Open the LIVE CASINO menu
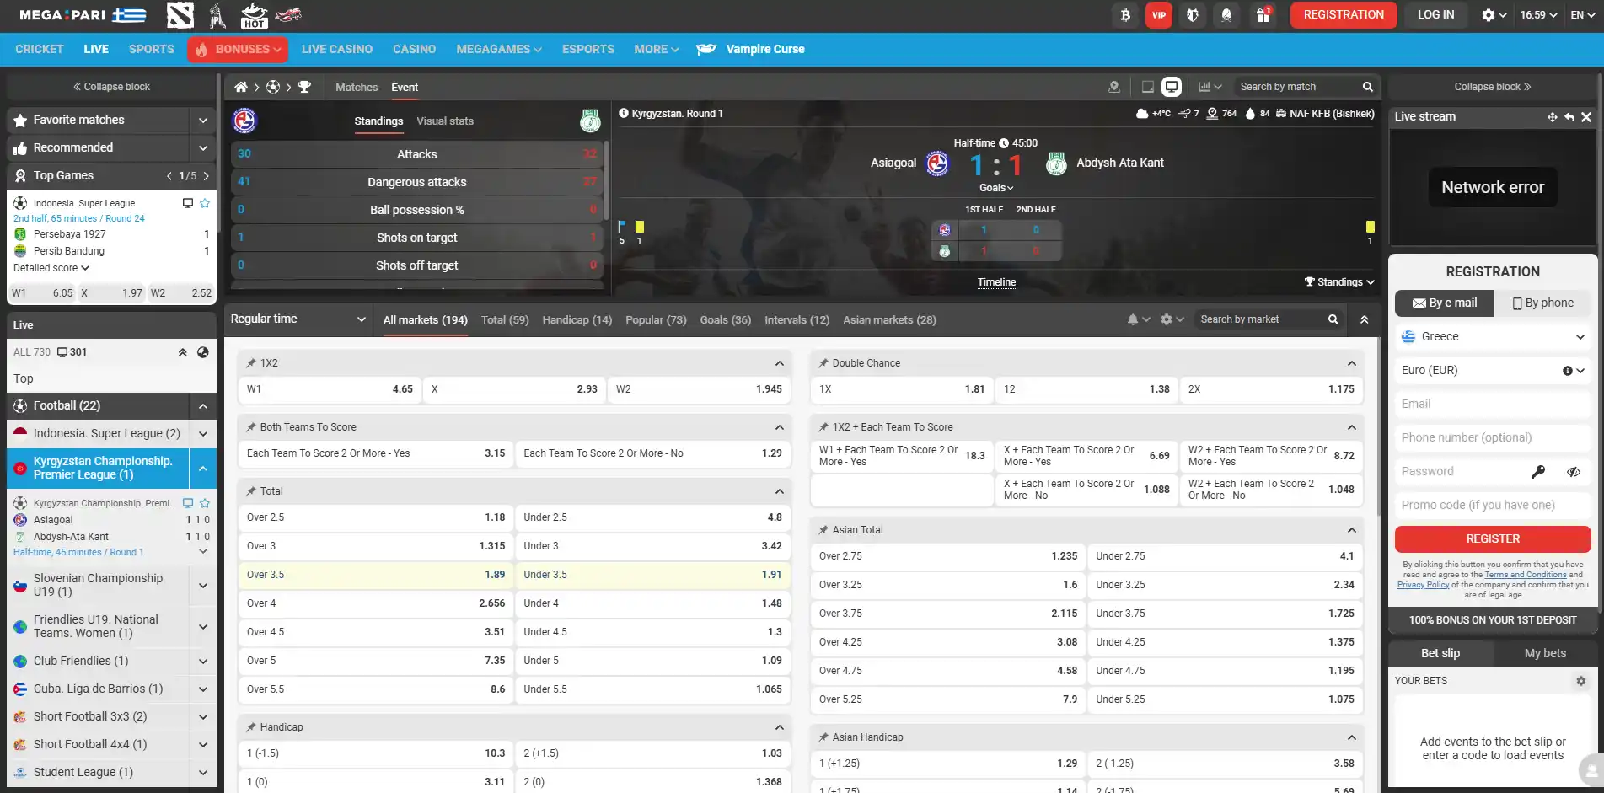The width and height of the screenshot is (1604, 793). pyautogui.click(x=337, y=50)
